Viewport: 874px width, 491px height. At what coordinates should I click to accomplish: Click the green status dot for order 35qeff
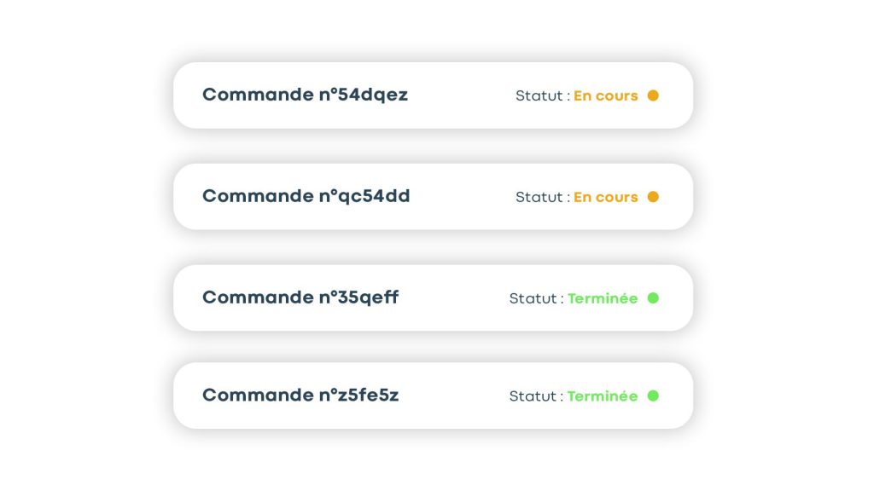tap(653, 298)
